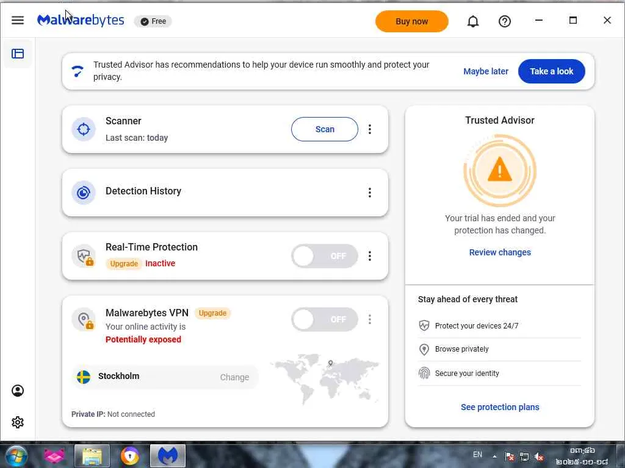Click the Protect your devices shield icon
This screenshot has height=468, width=625.
tap(424, 325)
